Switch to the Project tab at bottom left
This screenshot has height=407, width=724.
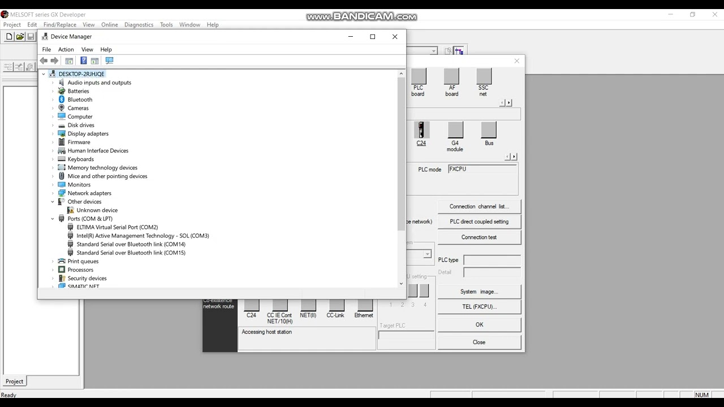14,382
